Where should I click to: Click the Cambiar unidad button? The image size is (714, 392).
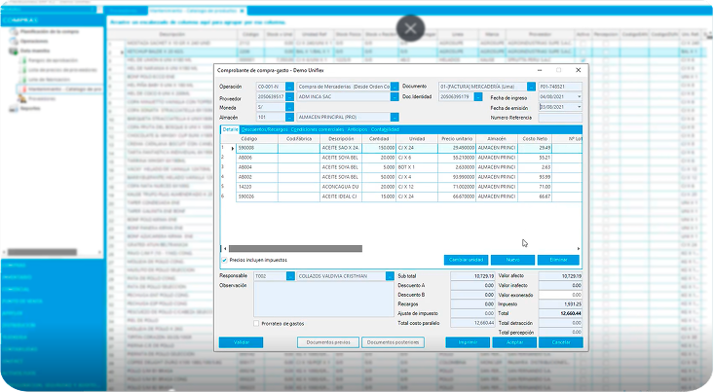(x=466, y=260)
